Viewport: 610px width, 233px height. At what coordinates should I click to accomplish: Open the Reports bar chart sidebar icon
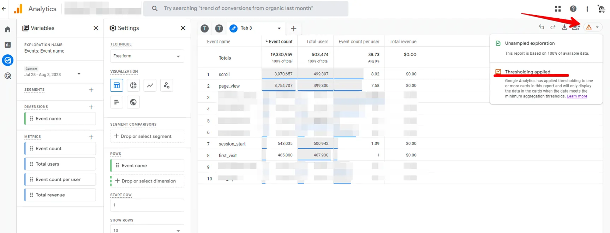(8, 45)
